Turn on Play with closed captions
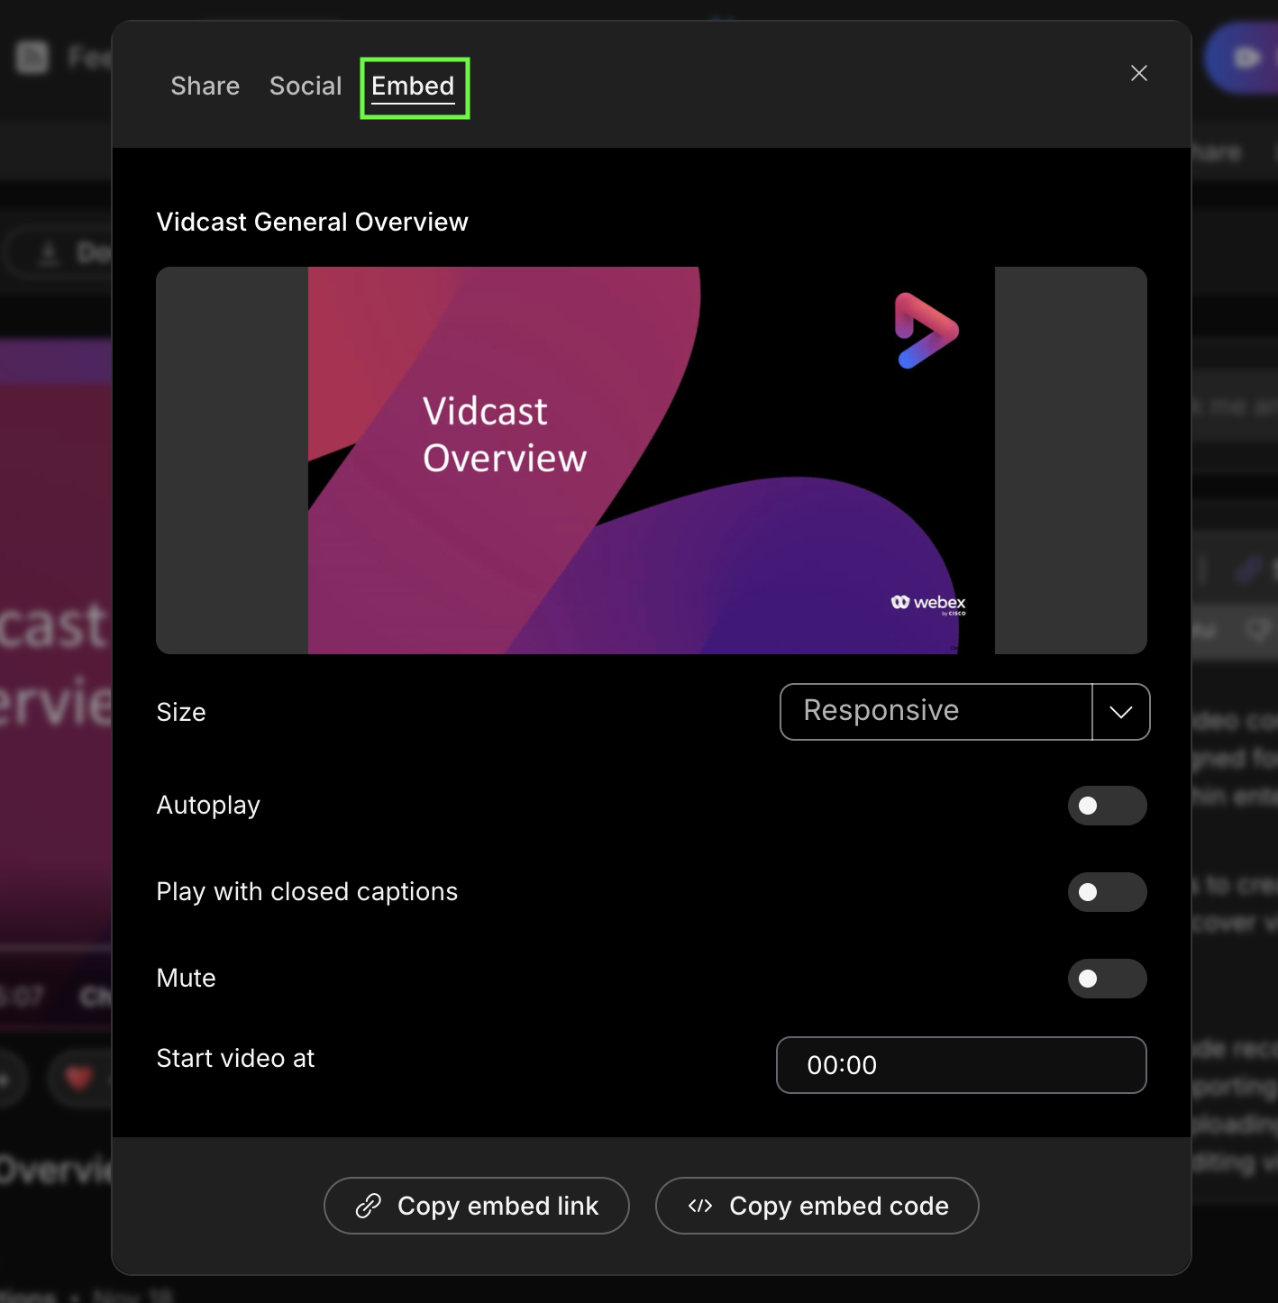Image resolution: width=1278 pixels, height=1303 pixels. pyautogui.click(x=1108, y=892)
